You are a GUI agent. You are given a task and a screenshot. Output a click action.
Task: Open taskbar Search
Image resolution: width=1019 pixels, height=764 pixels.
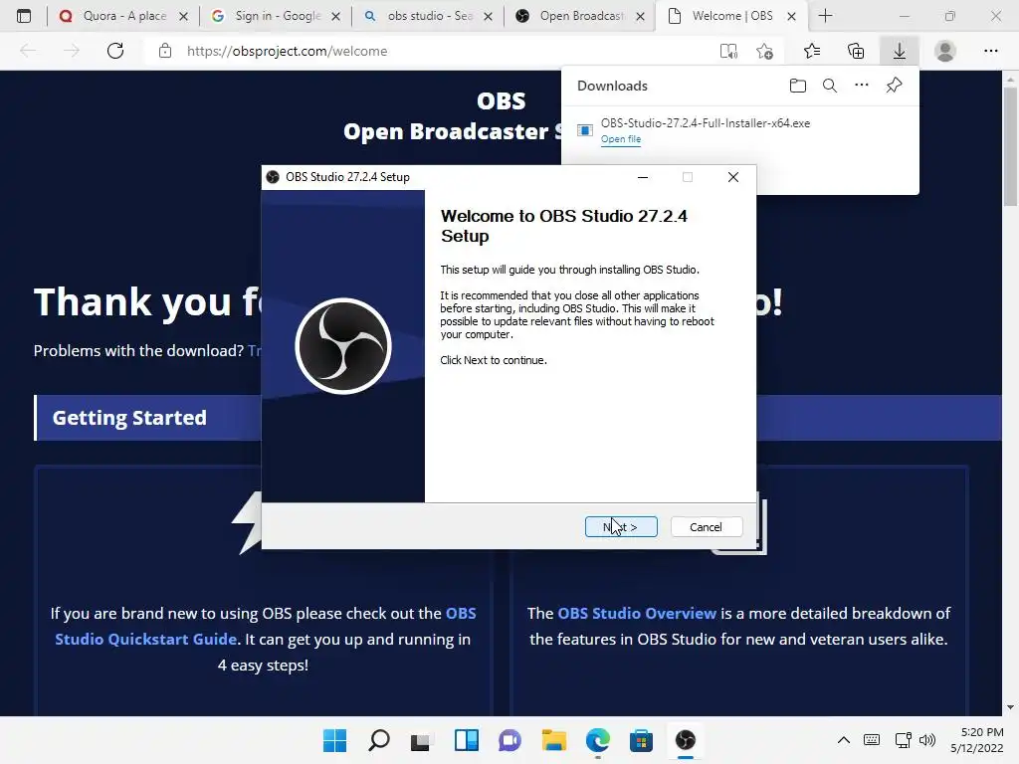pyautogui.click(x=379, y=740)
